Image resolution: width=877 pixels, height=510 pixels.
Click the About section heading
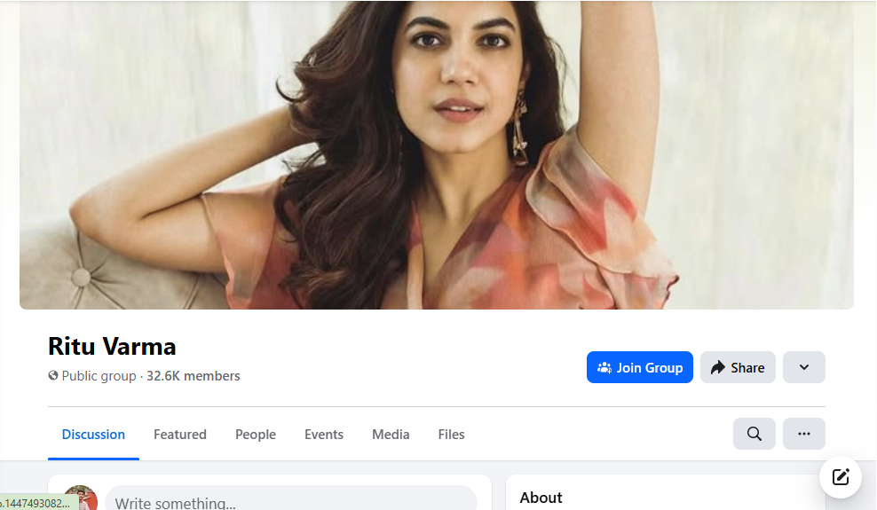[x=541, y=498]
